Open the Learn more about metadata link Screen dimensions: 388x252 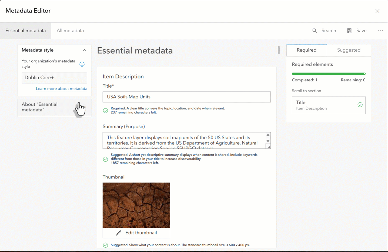point(61,89)
